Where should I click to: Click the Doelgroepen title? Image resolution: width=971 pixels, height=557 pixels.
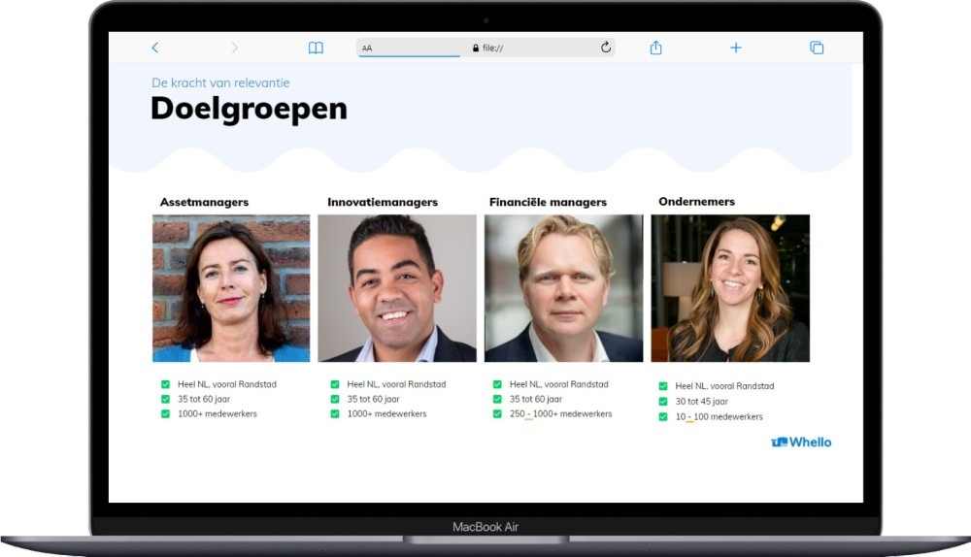coord(249,109)
